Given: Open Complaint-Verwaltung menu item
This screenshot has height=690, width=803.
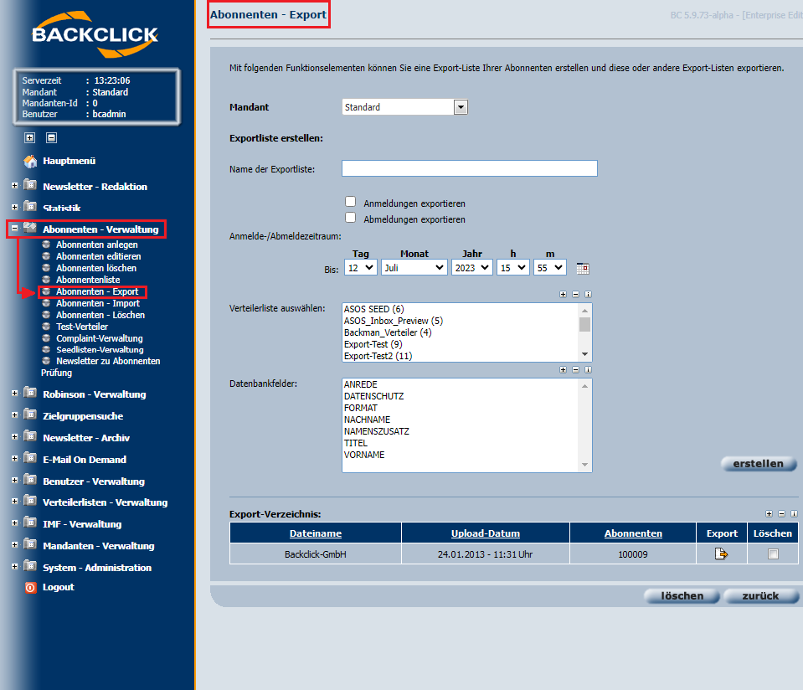Looking at the screenshot, I should 100,338.
